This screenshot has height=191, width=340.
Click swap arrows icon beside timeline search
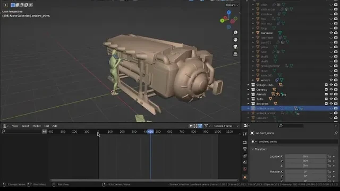coord(45,131)
